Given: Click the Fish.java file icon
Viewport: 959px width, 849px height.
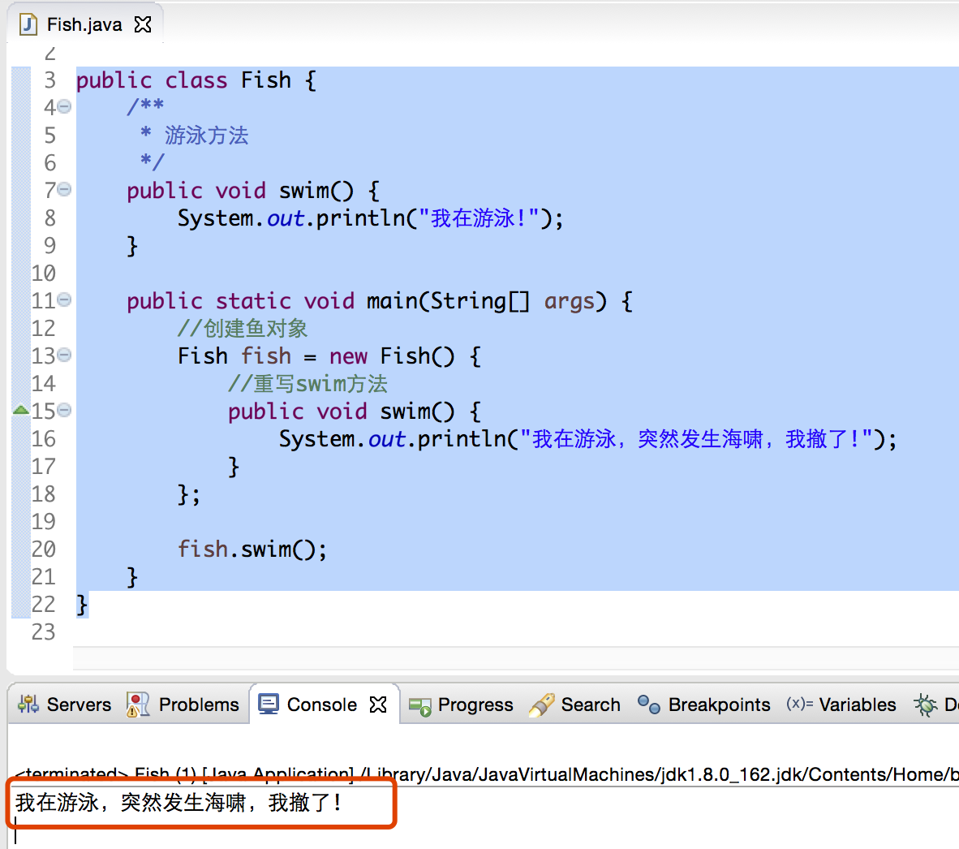Looking at the screenshot, I should (x=28, y=24).
